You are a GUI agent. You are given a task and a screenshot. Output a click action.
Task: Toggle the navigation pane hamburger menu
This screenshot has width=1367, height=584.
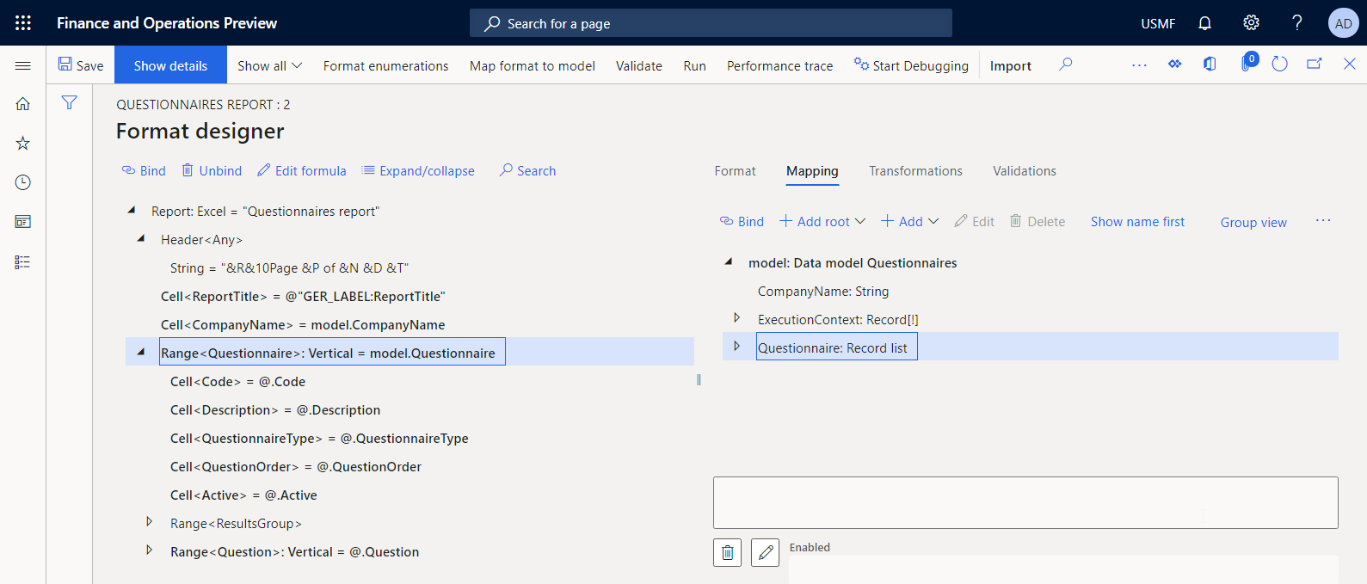[x=23, y=65]
